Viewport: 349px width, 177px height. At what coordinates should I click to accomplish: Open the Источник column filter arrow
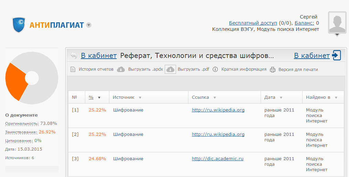(x=140, y=98)
